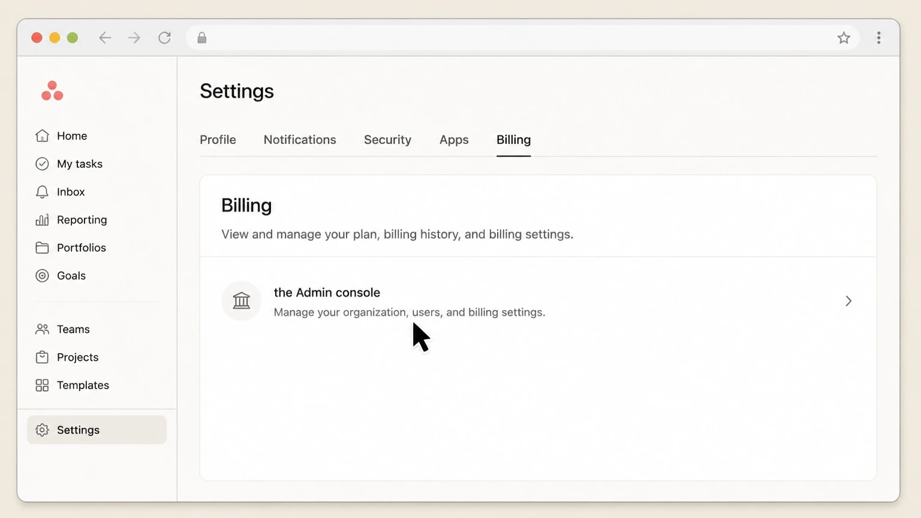Open the browser three-dot menu

tap(878, 38)
